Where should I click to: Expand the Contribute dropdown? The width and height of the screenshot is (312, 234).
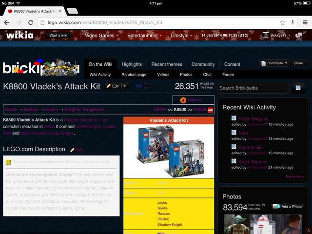click(x=274, y=63)
